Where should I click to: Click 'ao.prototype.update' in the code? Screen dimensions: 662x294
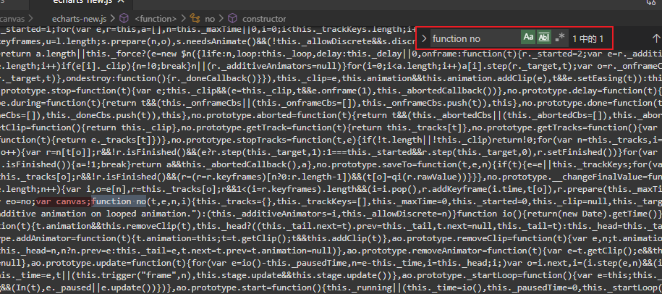coord(82,262)
